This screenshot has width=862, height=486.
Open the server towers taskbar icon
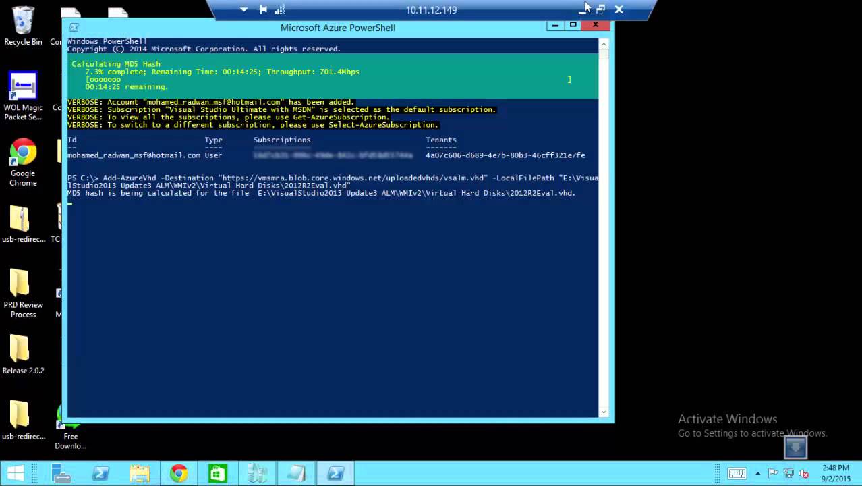[x=257, y=473]
